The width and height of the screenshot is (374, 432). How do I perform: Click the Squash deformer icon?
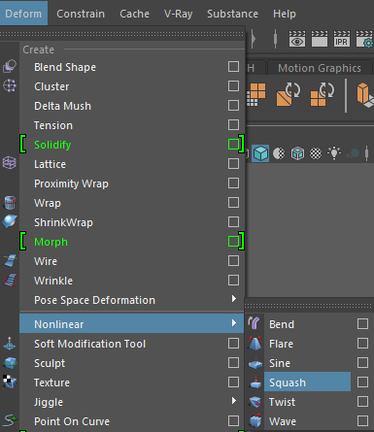255,382
